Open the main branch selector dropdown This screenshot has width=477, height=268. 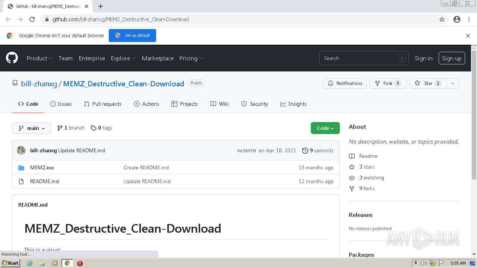pos(31,128)
